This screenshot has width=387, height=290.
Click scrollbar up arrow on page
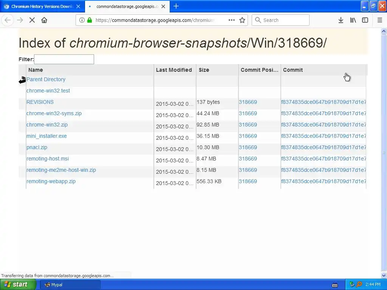click(384, 31)
